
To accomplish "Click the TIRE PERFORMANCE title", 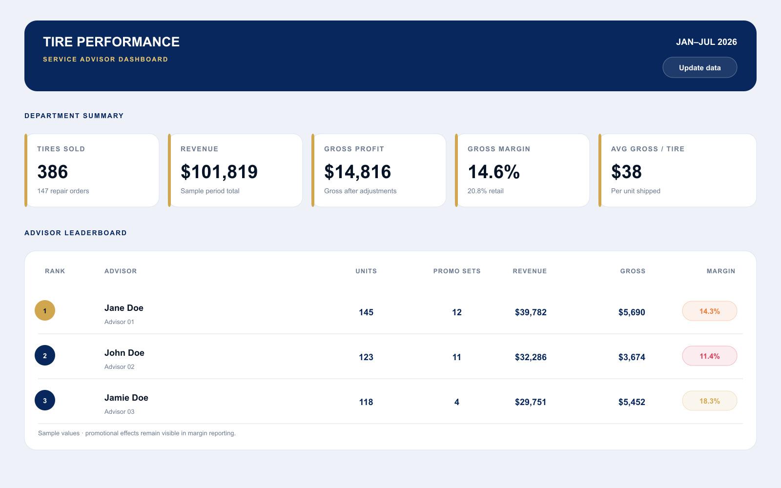I will coord(111,42).
